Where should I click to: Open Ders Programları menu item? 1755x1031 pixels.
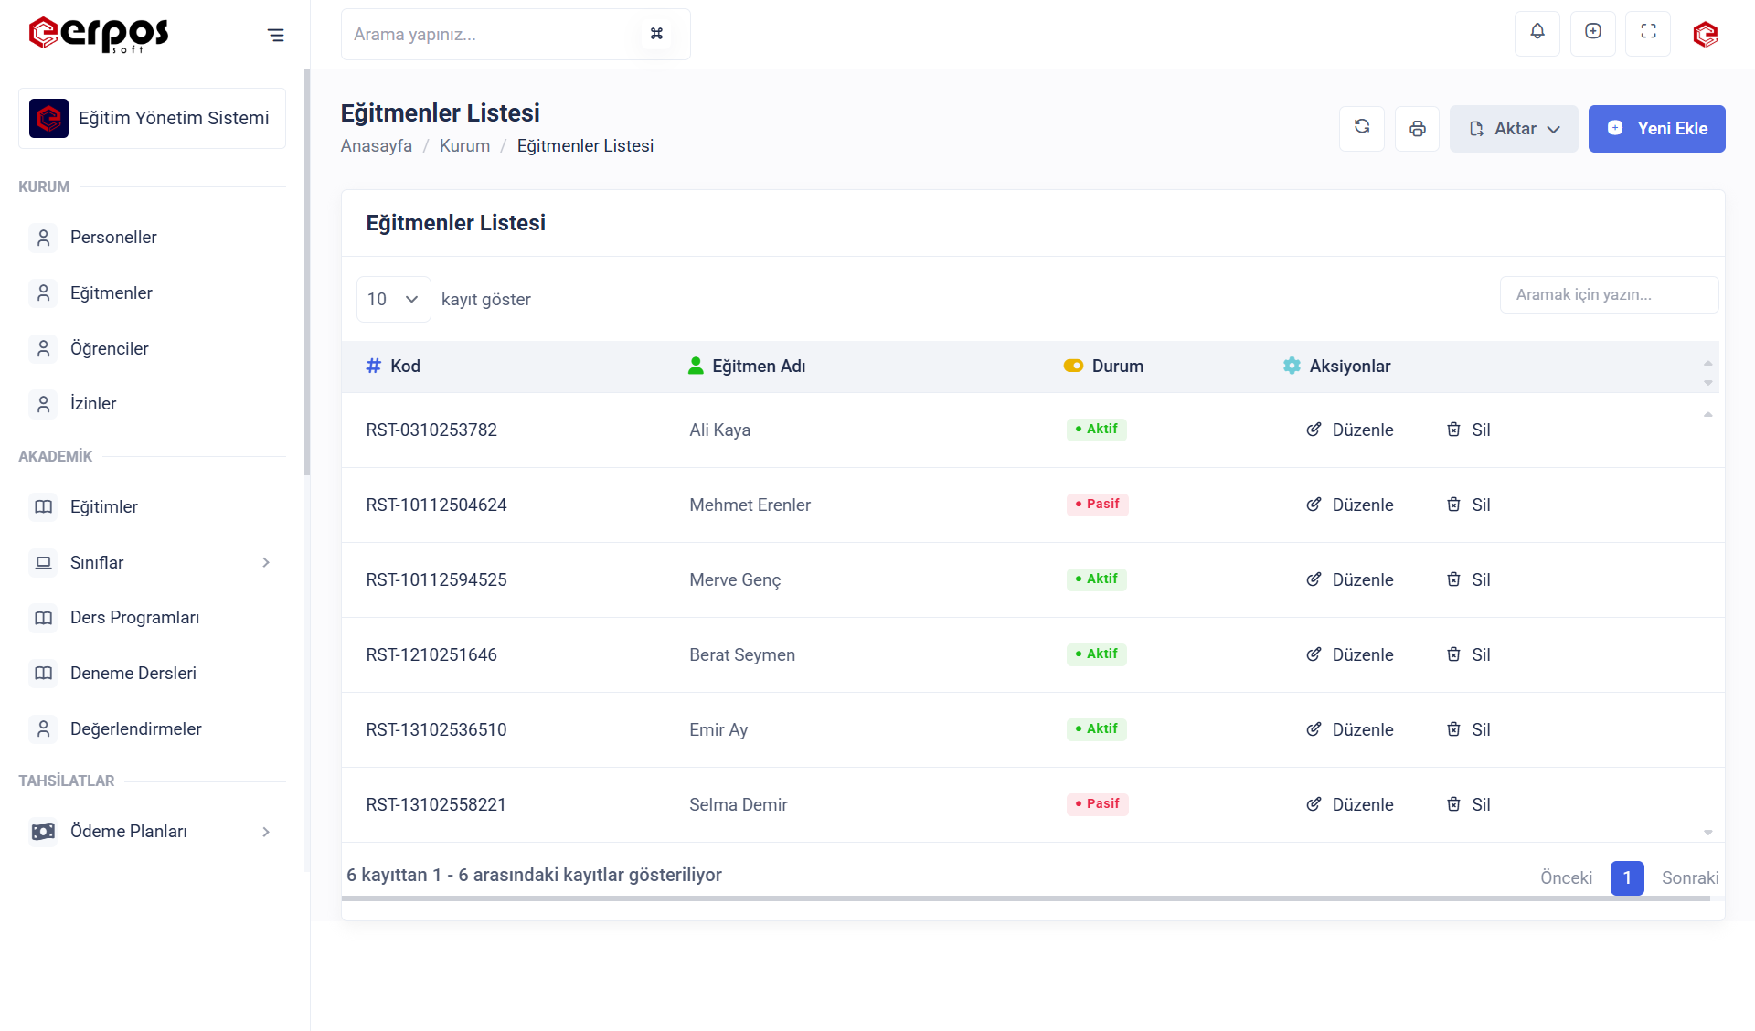pyautogui.click(x=134, y=618)
